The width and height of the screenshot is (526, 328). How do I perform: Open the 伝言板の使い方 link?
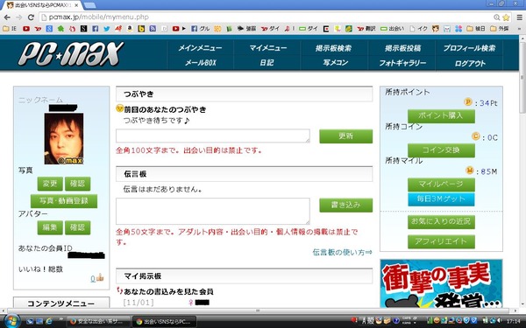[x=342, y=253]
